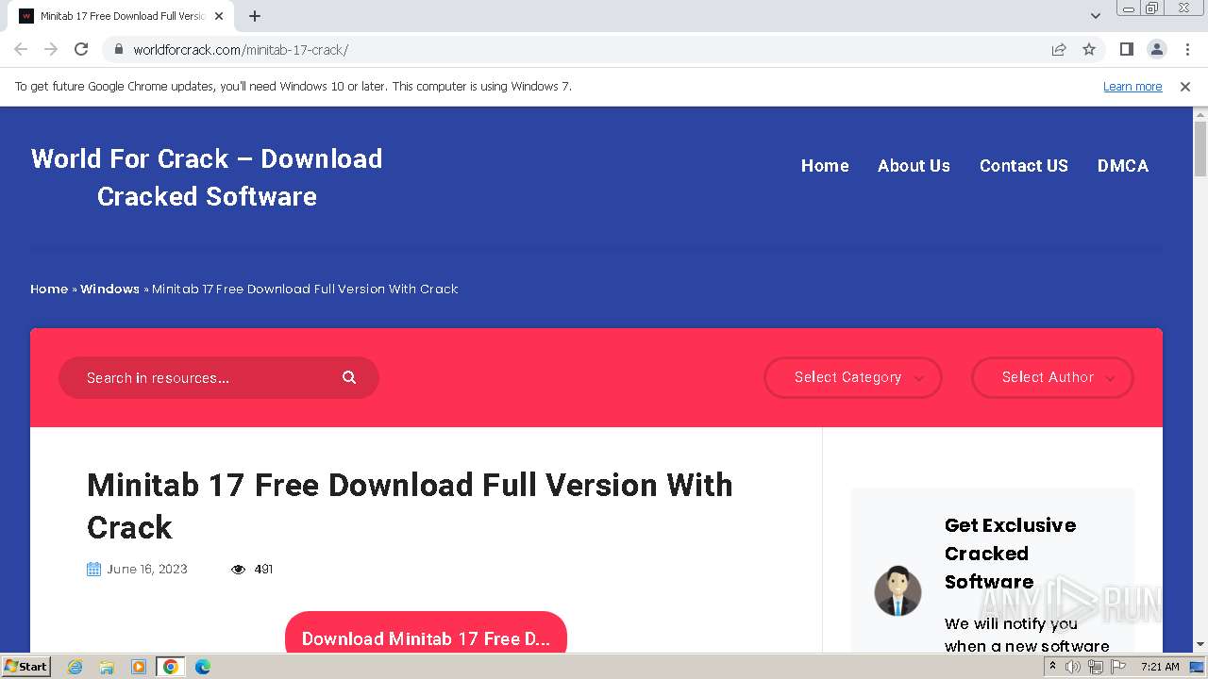Screen dimensions: 1208x679
Task: Expand the Select Author dropdown
Action: coord(1052,377)
